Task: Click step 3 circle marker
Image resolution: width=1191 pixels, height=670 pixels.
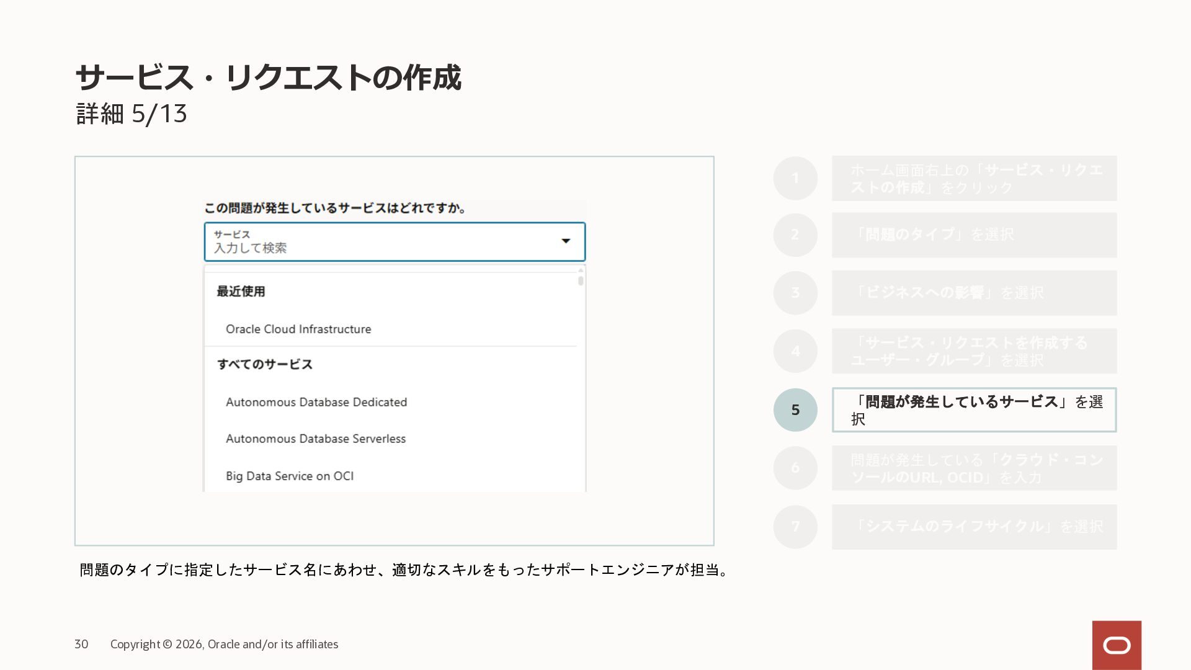Action: (795, 293)
